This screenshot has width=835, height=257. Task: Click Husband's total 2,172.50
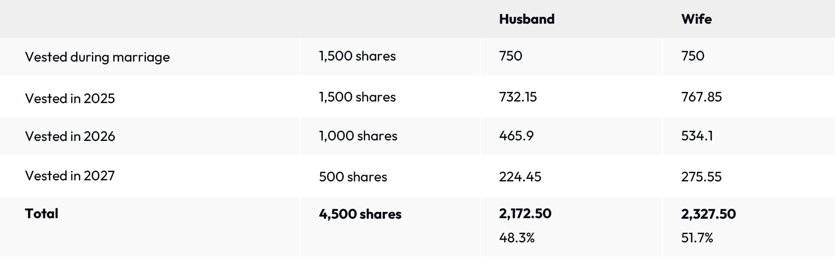pos(525,214)
